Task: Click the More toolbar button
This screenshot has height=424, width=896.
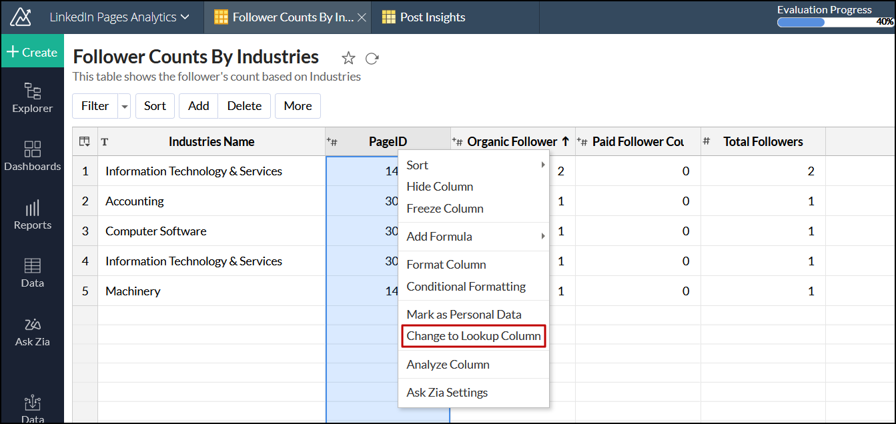Action: [x=298, y=106]
